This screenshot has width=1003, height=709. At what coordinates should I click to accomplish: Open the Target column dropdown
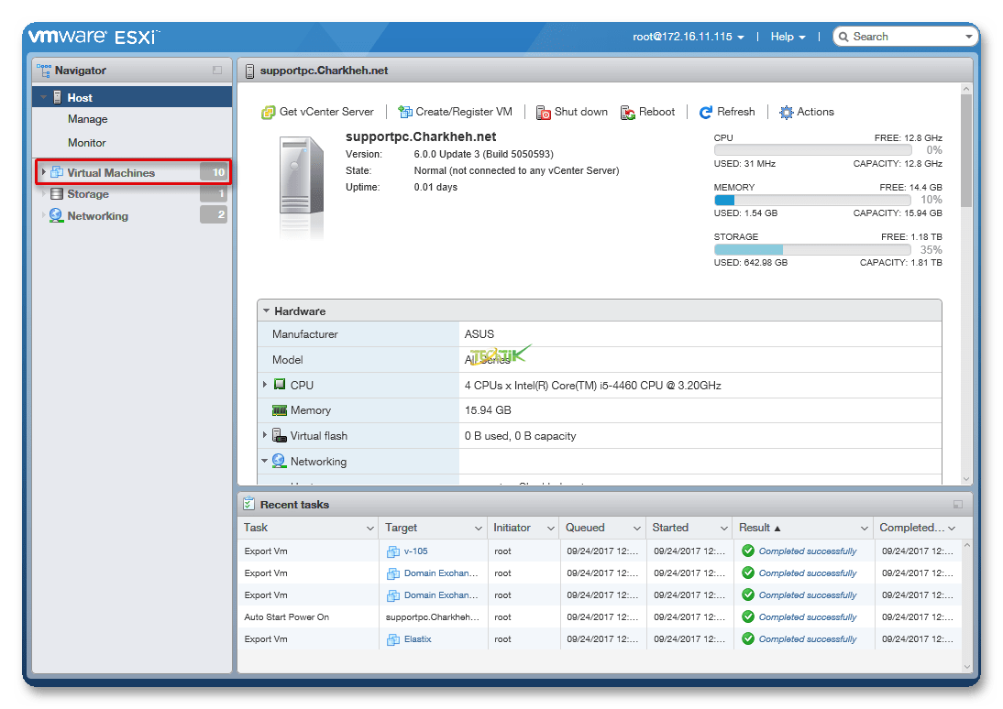(478, 528)
